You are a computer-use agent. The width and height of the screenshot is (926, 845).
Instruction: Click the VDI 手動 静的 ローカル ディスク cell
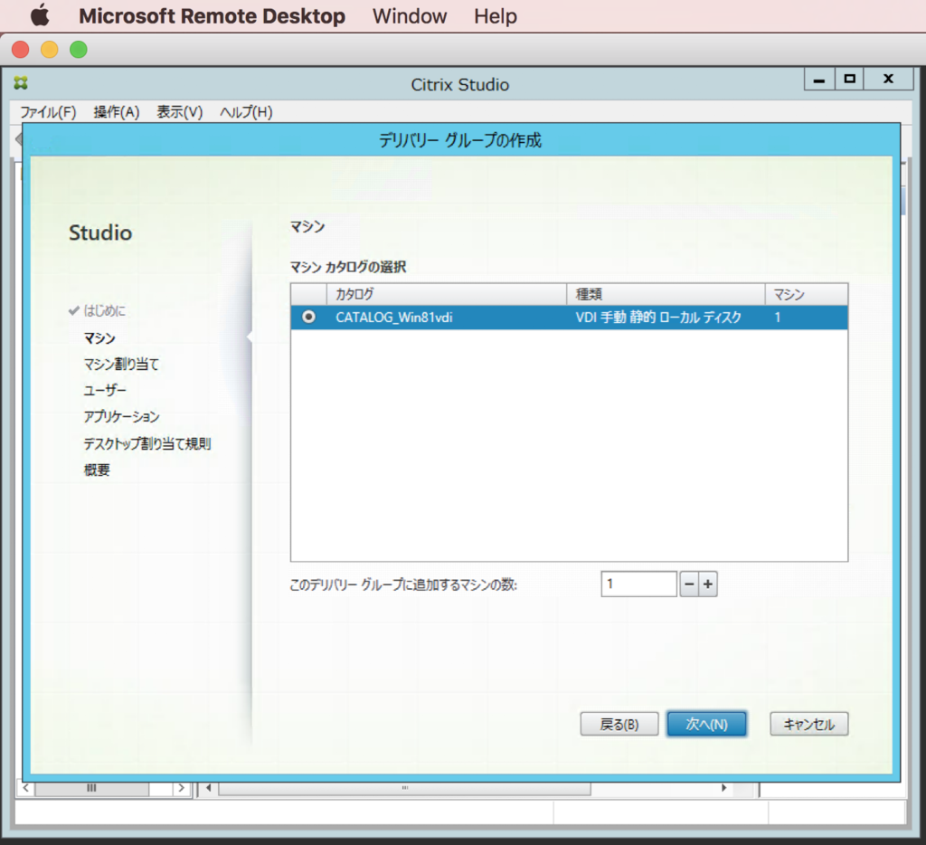(x=658, y=318)
